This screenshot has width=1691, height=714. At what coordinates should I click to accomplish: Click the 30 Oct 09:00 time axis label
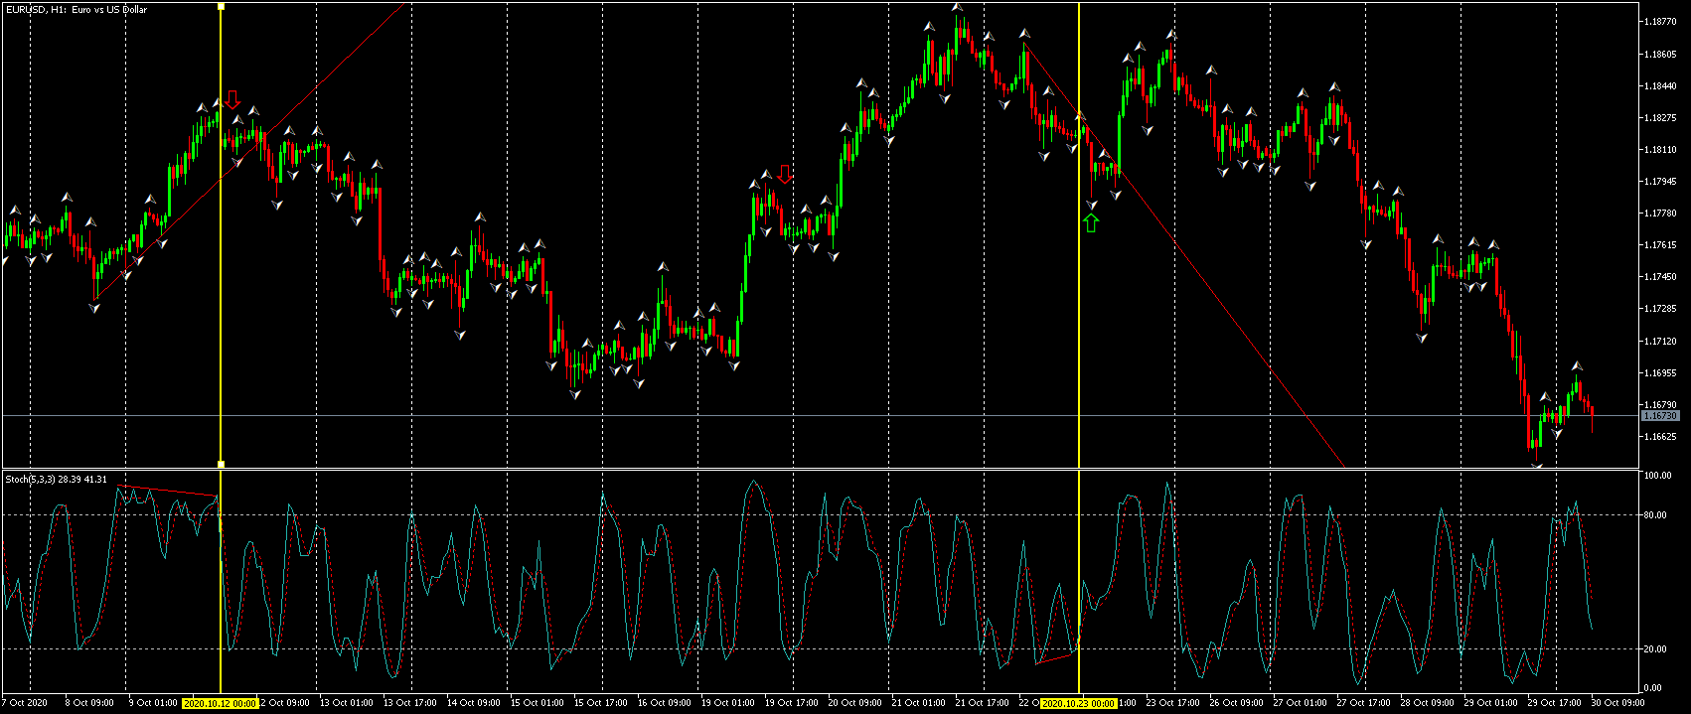click(1617, 703)
